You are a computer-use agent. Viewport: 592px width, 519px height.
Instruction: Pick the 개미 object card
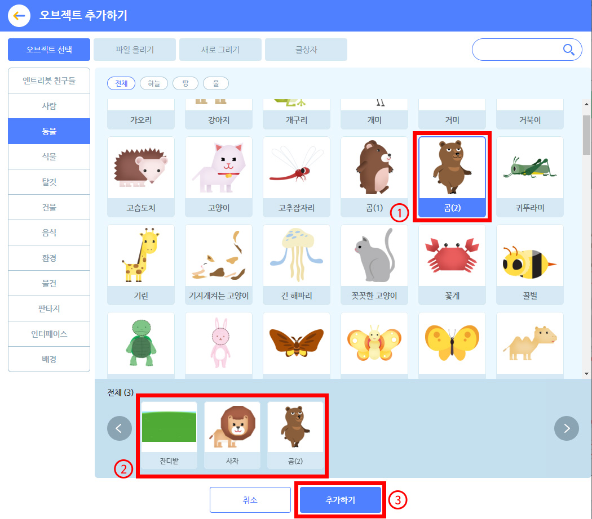(374, 115)
